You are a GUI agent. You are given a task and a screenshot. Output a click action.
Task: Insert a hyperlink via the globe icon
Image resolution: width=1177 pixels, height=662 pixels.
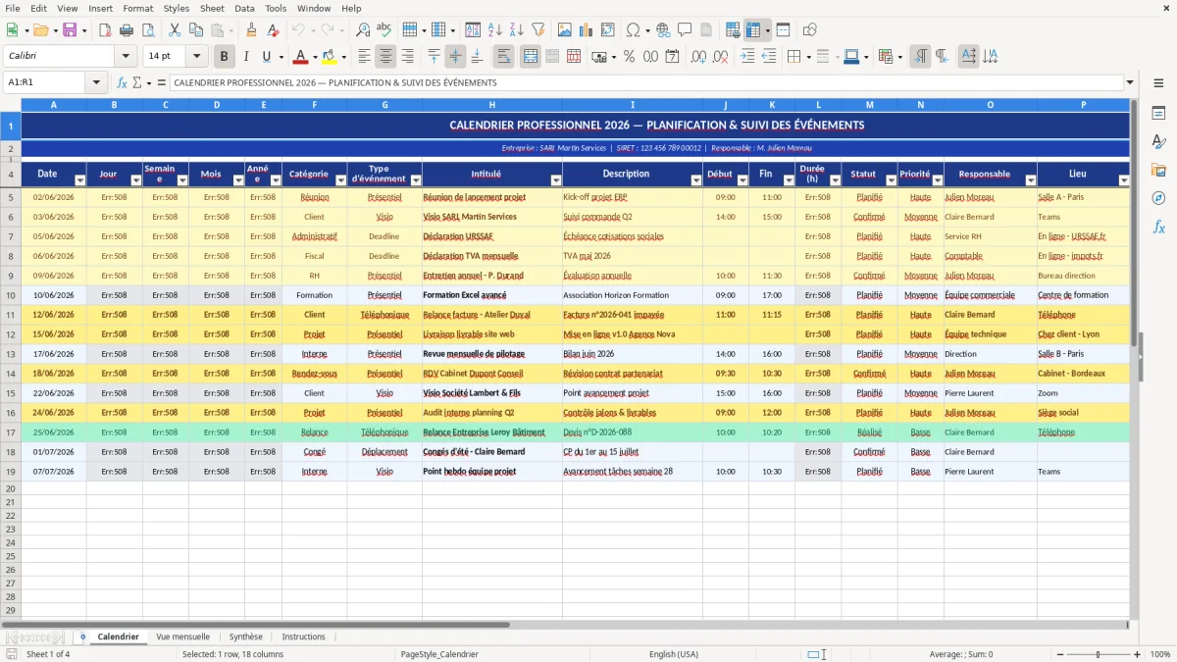click(x=663, y=30)
